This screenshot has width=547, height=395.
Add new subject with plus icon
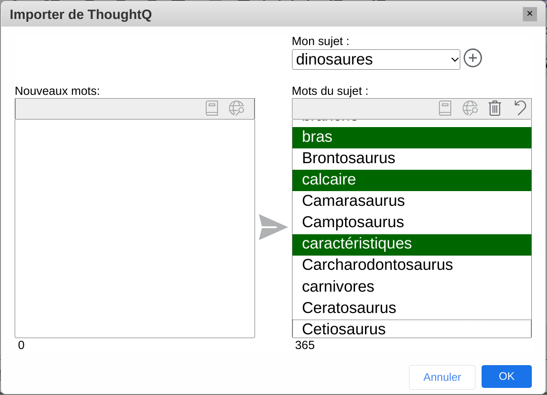473,58
